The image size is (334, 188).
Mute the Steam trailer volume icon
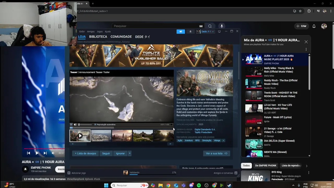[x=75, y=125]
